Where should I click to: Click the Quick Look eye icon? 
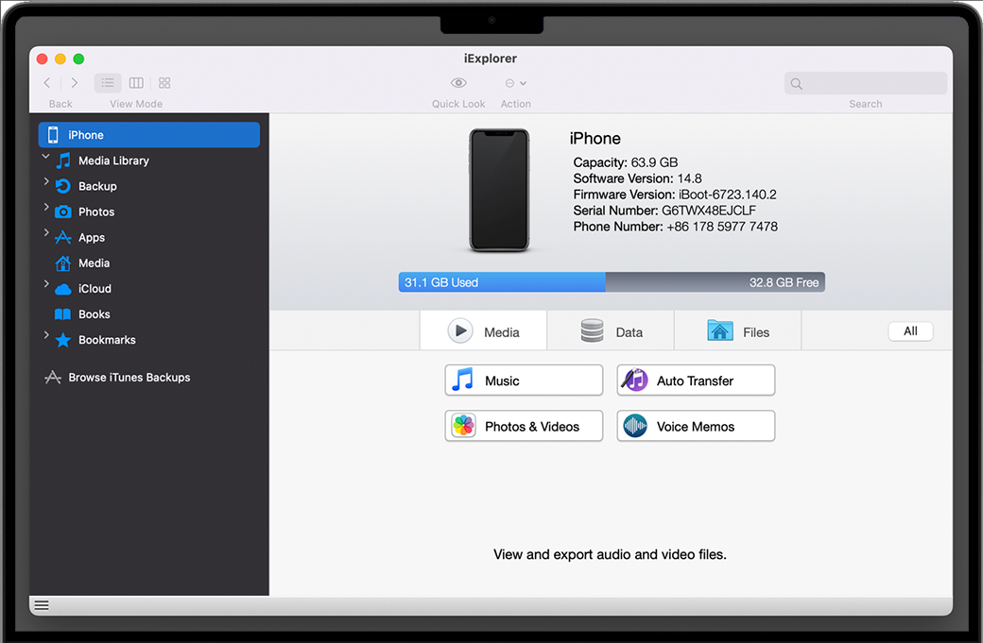(x=458, y=83)
